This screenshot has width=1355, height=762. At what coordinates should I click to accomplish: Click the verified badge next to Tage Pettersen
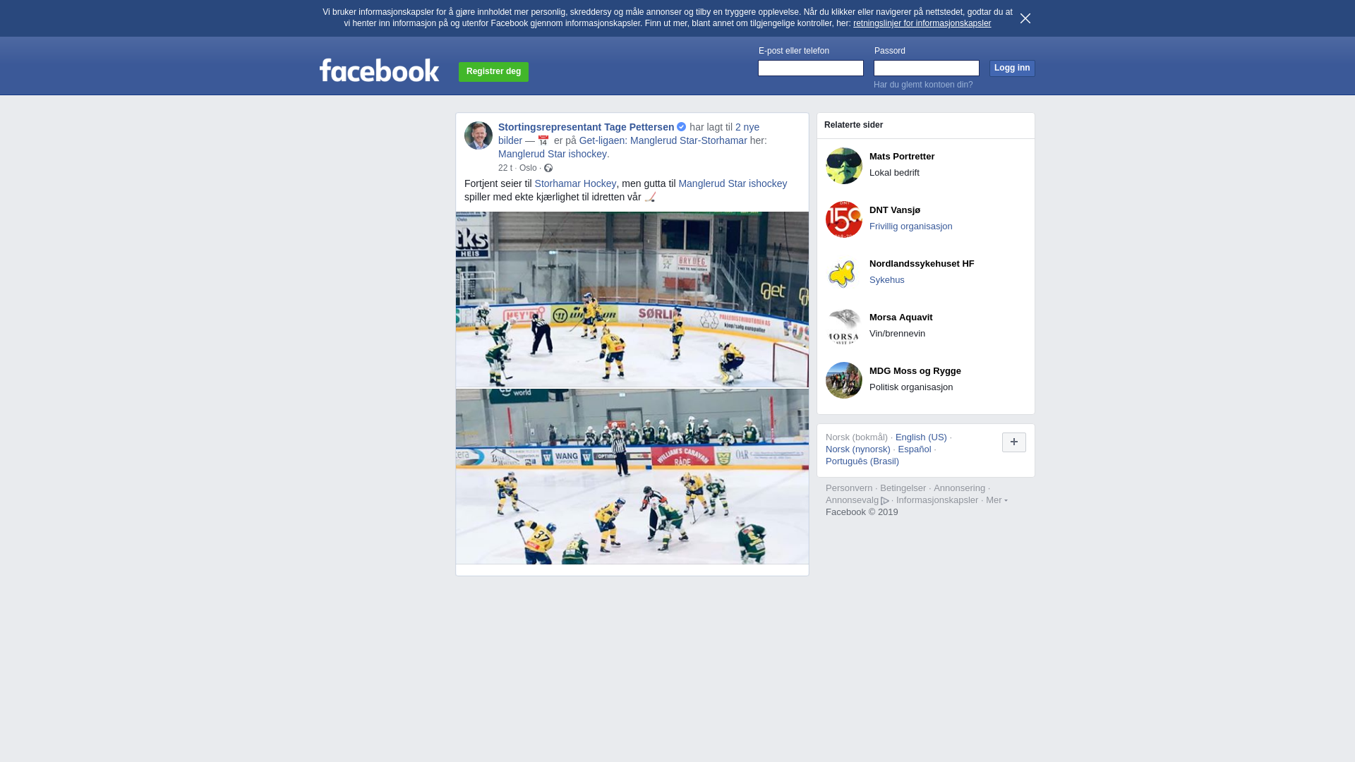click(682, 127)
